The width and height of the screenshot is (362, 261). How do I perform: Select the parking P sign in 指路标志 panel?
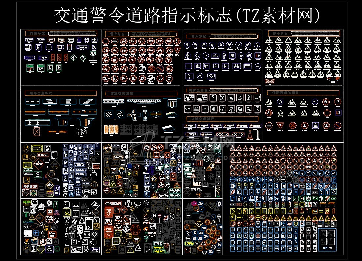39,47
